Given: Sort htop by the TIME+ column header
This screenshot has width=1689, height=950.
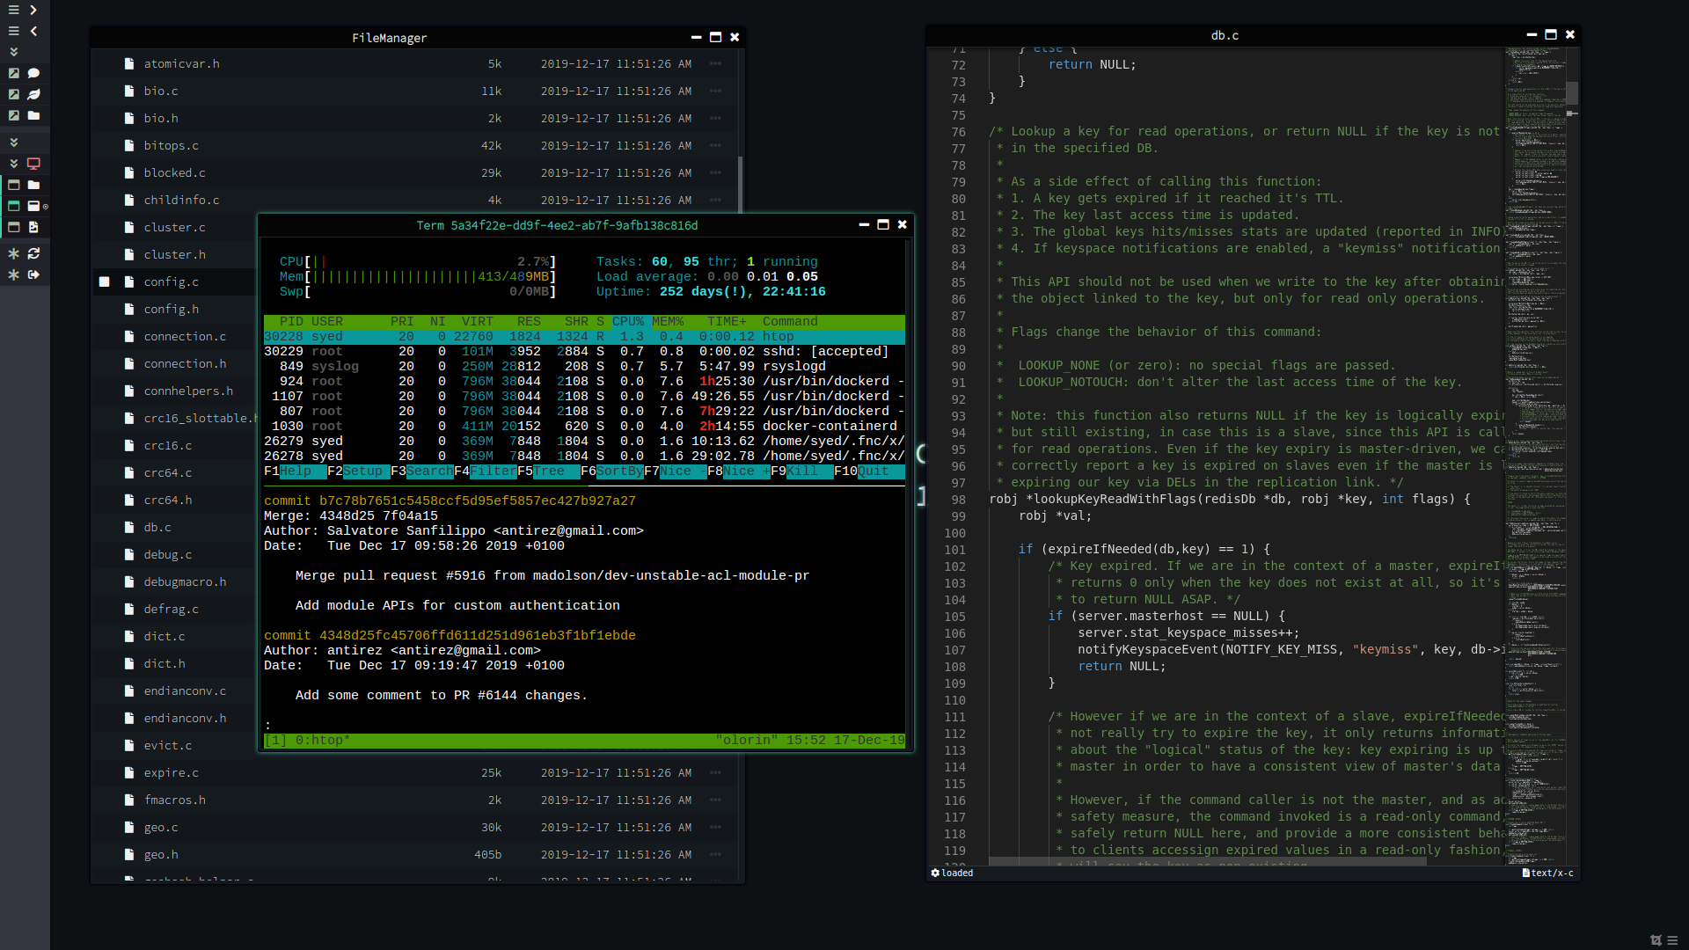Looking at the screenshot, I should click(x=727, y=321).
